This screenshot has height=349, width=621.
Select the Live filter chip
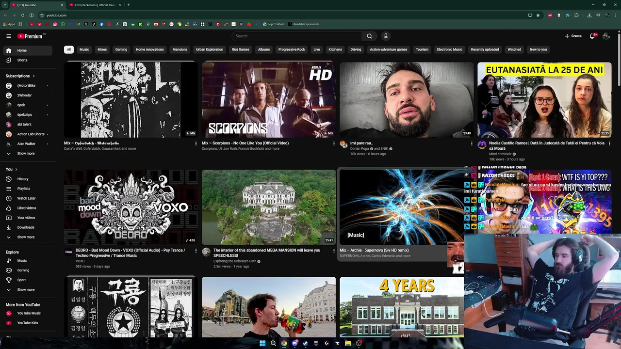(317, 49)
